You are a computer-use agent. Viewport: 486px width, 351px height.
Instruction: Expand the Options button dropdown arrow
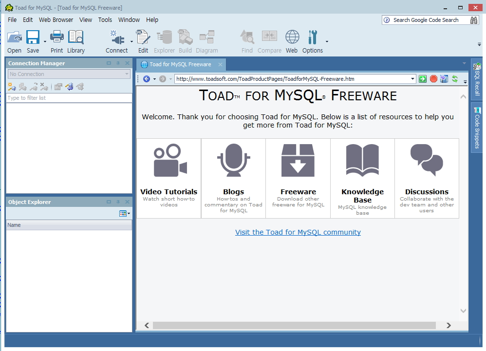327,41
